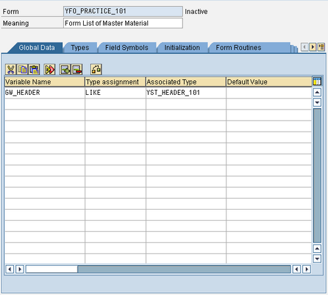Click Default Value cell of GW_HEADER row

point(269,93)
